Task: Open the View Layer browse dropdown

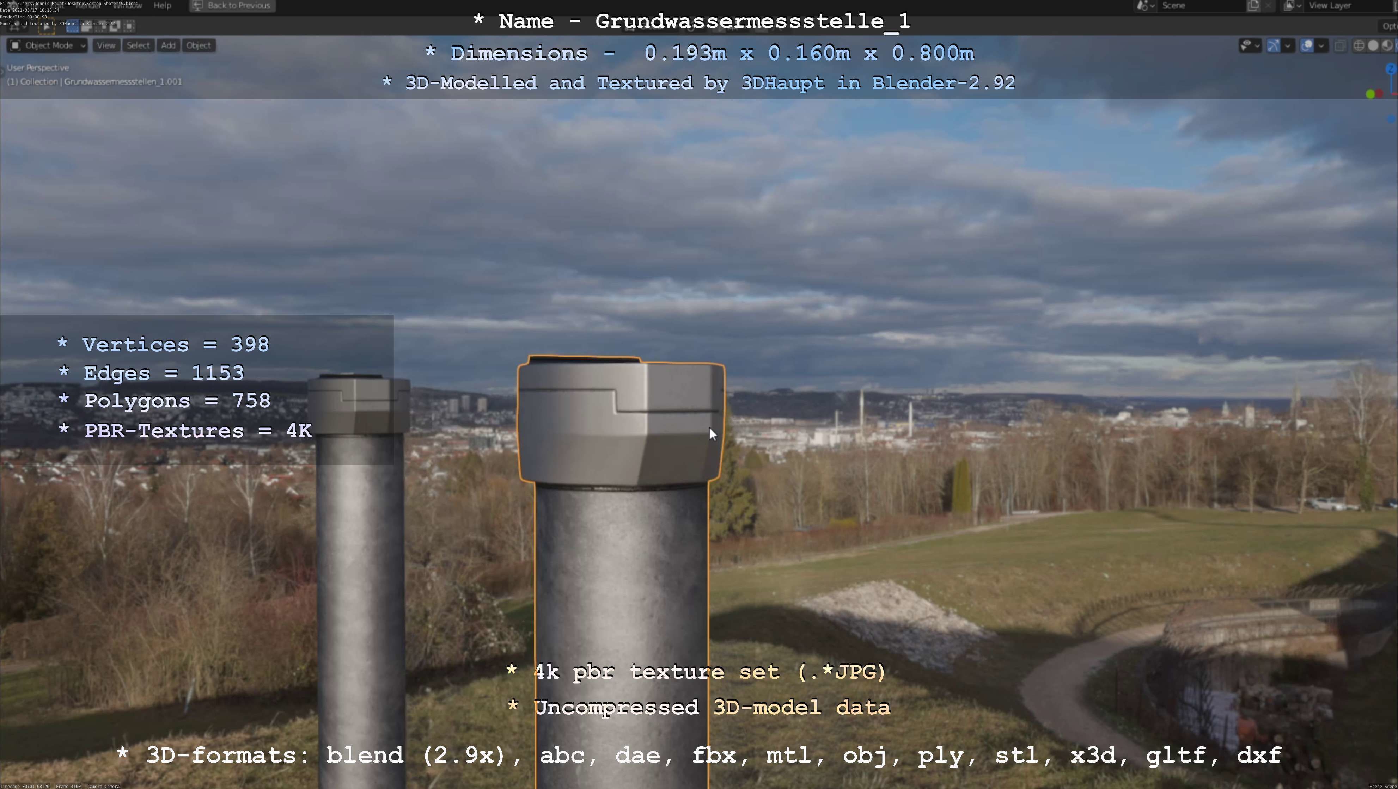Action: (x=1293, y=5)
